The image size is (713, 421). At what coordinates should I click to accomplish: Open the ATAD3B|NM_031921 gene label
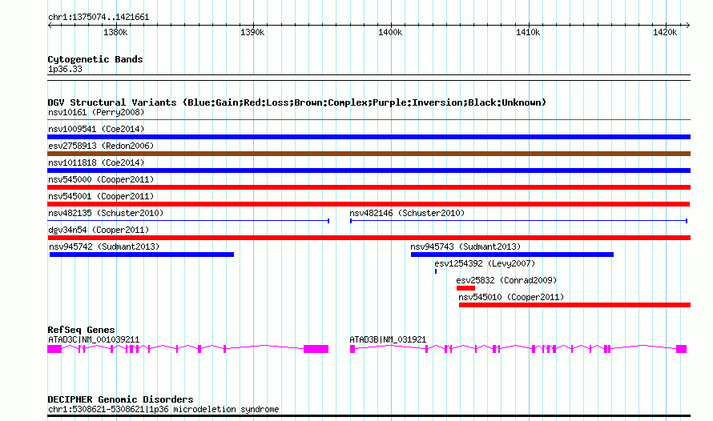click(x=388, y=339)
